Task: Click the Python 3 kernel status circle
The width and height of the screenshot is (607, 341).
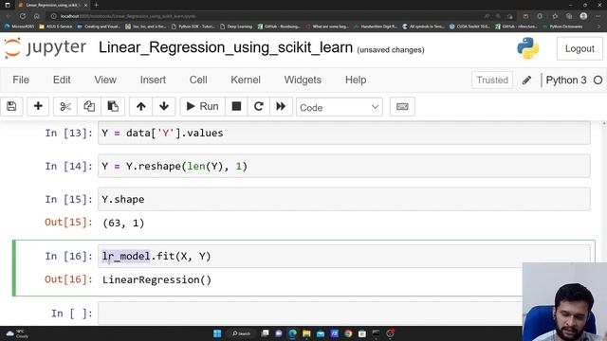Action: coord(598,80)
